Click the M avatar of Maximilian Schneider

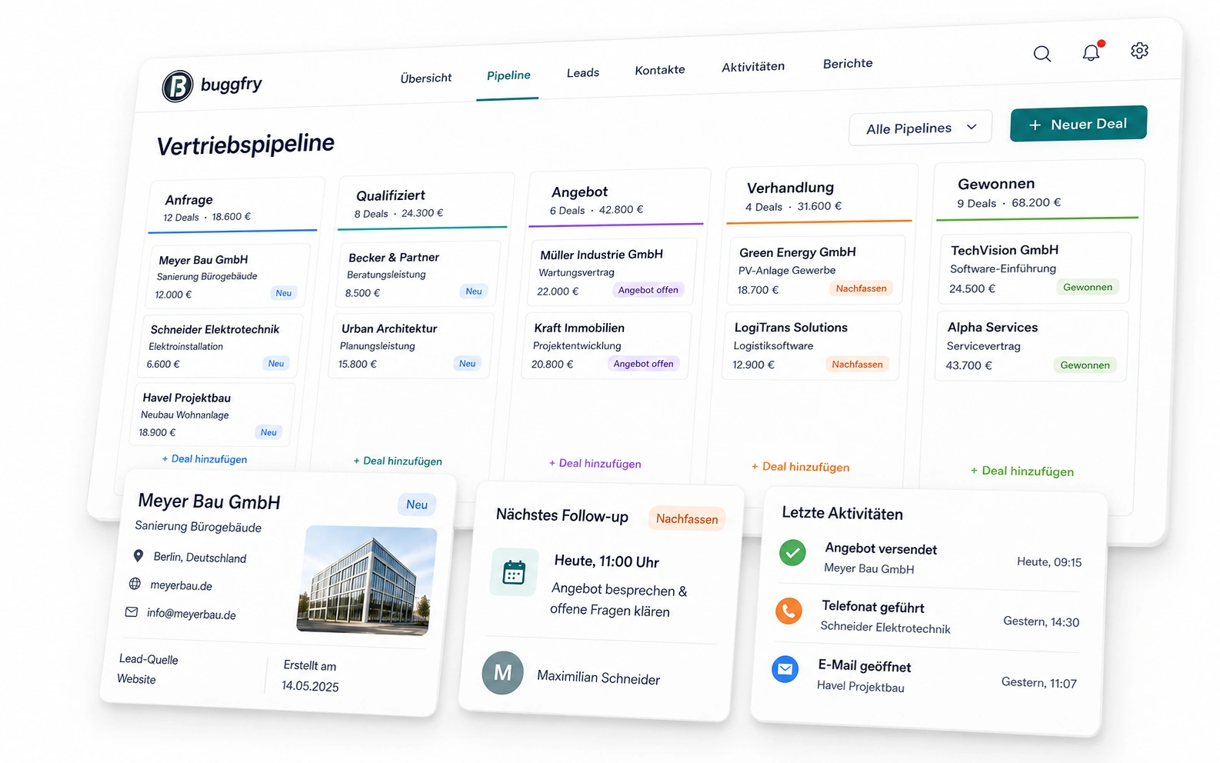tap(502, 673)
